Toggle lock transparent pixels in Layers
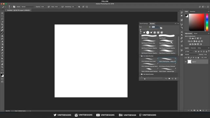Image resolution: width=210 pixels, height=118 pixels. tap(189, 58)
